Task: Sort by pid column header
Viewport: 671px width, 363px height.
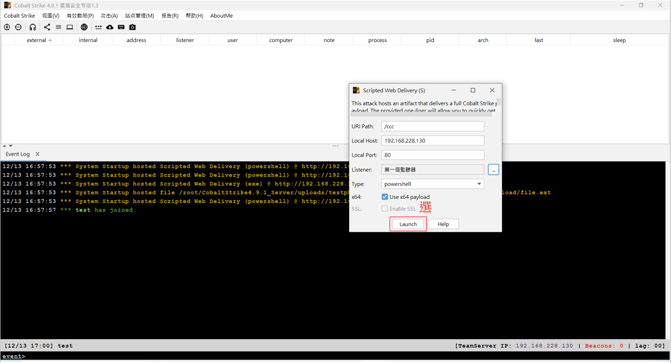Action: click(x=430, y=40)
